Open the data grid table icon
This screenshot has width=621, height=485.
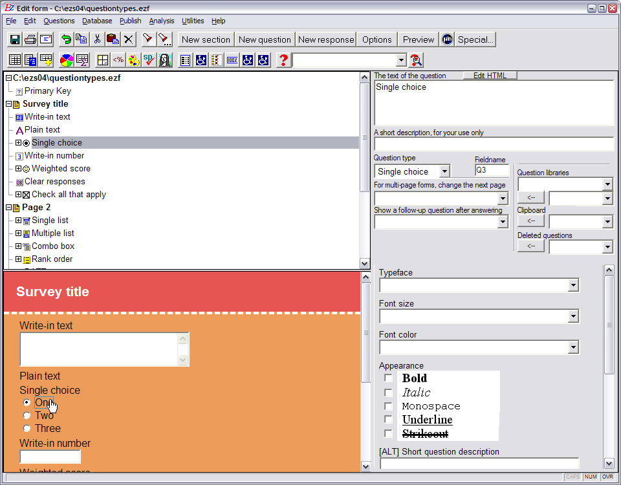15,60
